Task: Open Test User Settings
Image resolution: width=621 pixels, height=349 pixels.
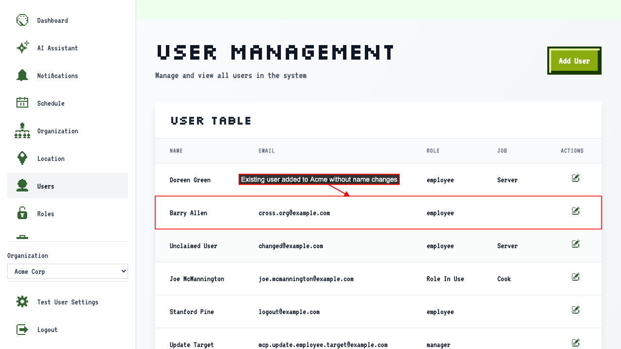Action: click(x=67, y=302)
